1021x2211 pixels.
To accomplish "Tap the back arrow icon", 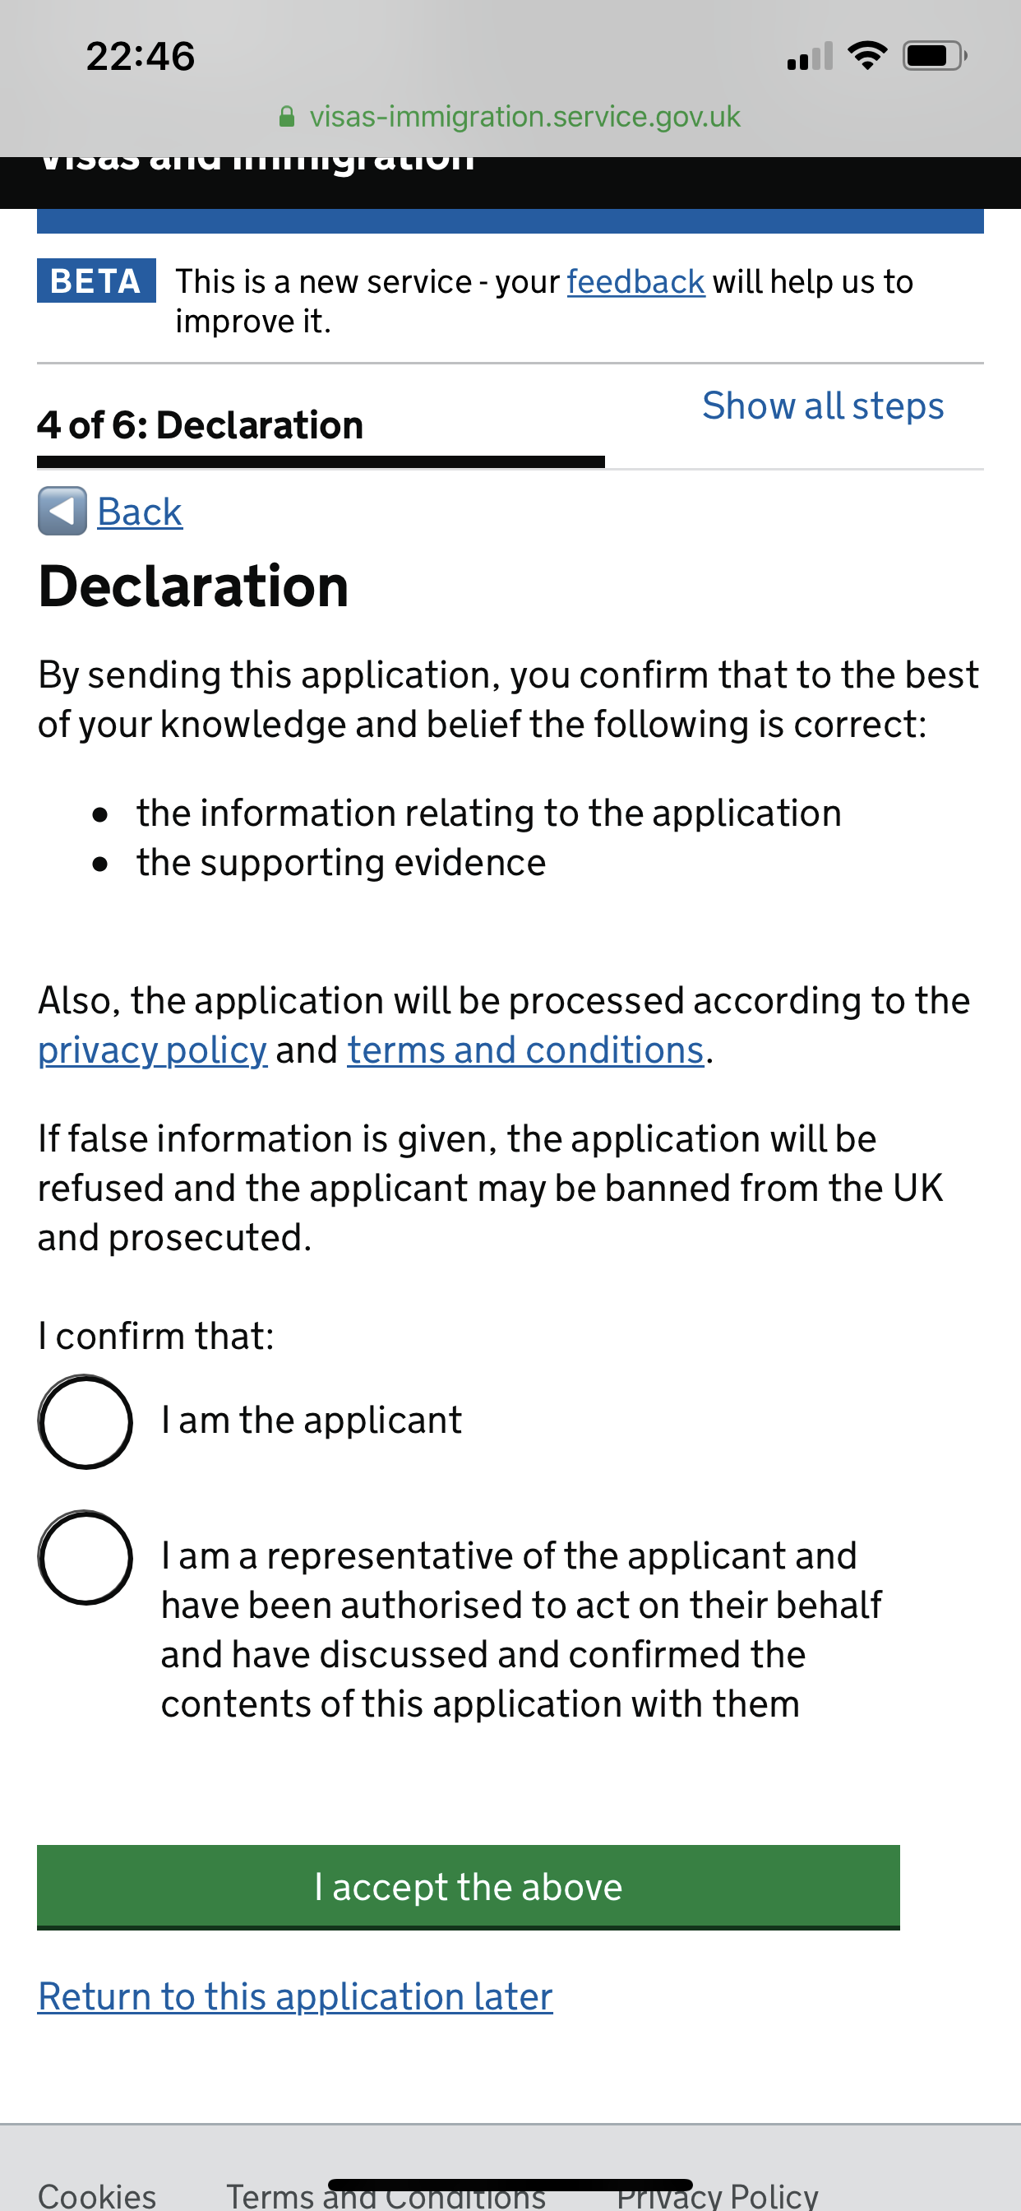I will pyautogui.click(x=62, y=512).
